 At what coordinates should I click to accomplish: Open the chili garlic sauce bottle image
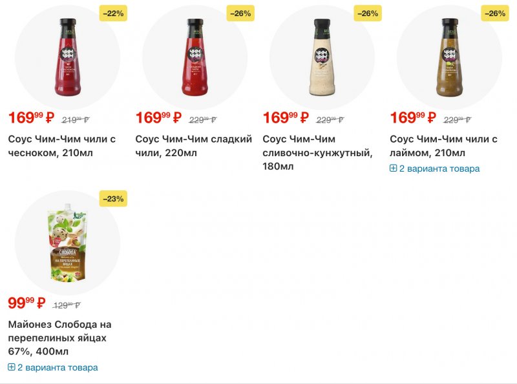pos(67,57)
